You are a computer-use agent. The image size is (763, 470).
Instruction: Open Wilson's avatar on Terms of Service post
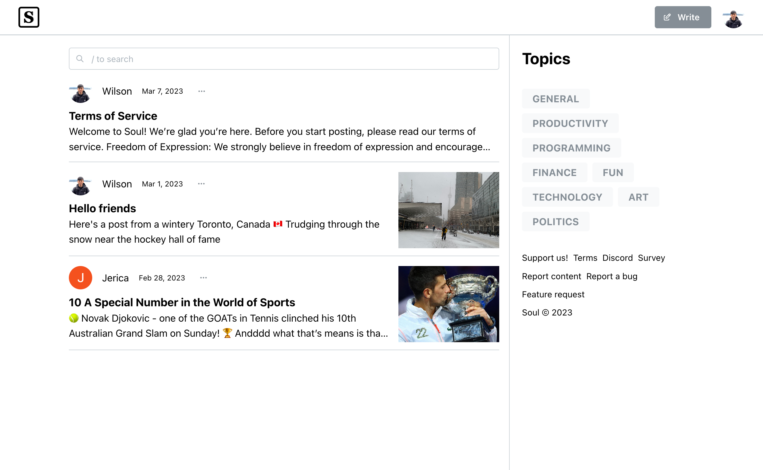click(80, 93)
